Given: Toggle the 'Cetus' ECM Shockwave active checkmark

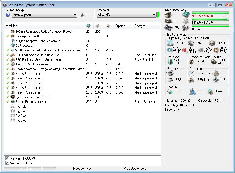Looking at the screenshot, I should [x=7, y=64].
